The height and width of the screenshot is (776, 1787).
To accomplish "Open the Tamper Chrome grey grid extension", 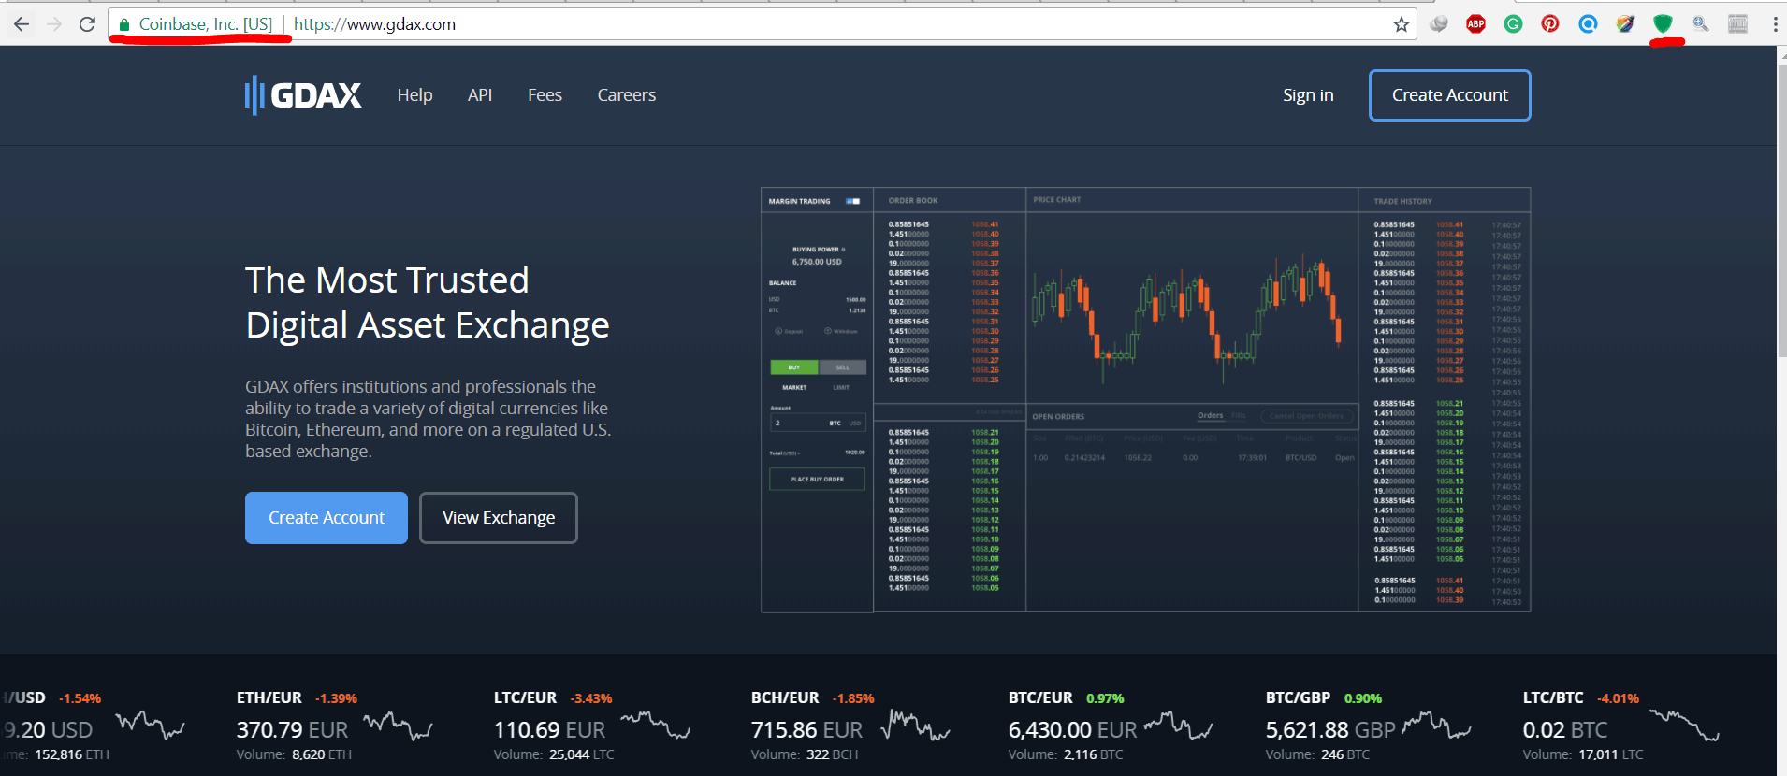I will click(1737, 24).
